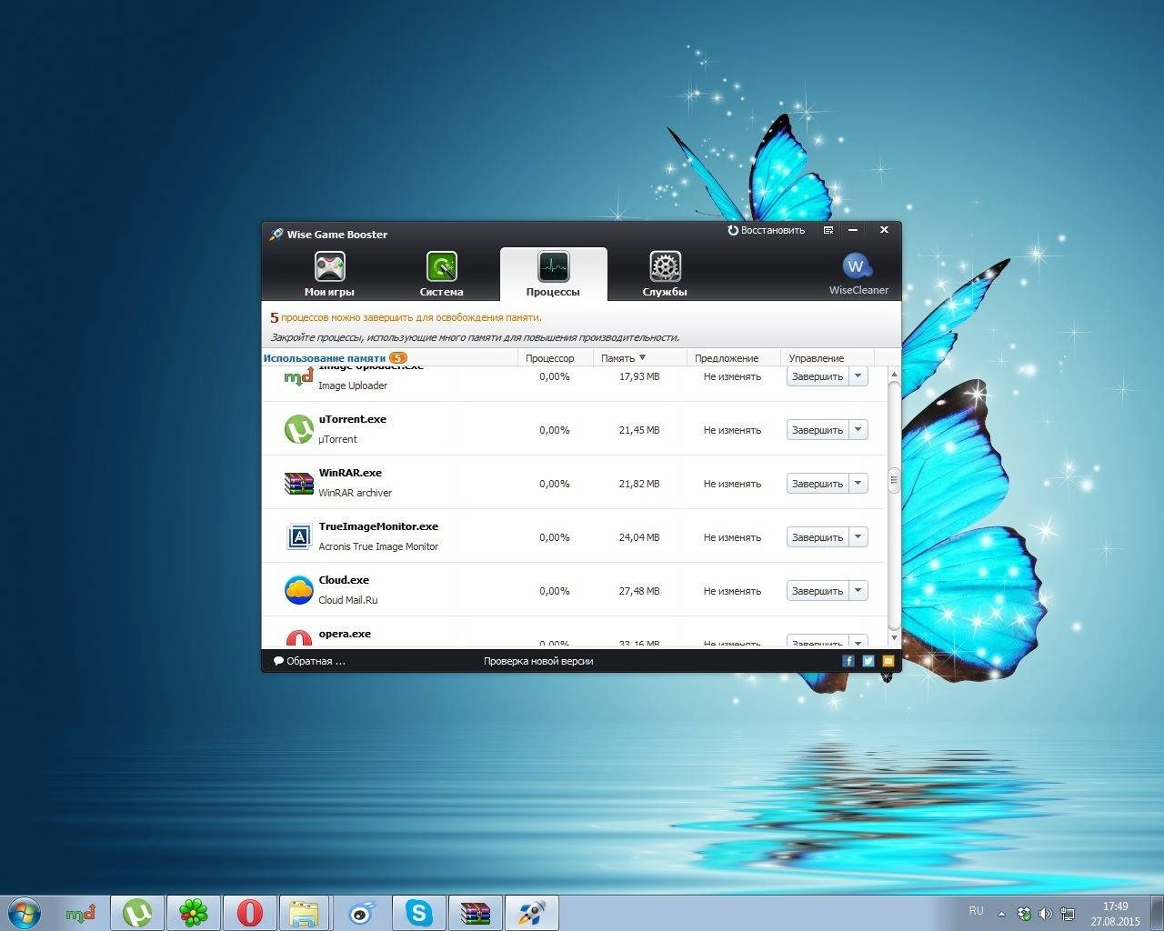This screenshot has width=1164, height=931.
Task: Click Wise Game Booster rocket icon in title bar
Action: tap(276, 235)
